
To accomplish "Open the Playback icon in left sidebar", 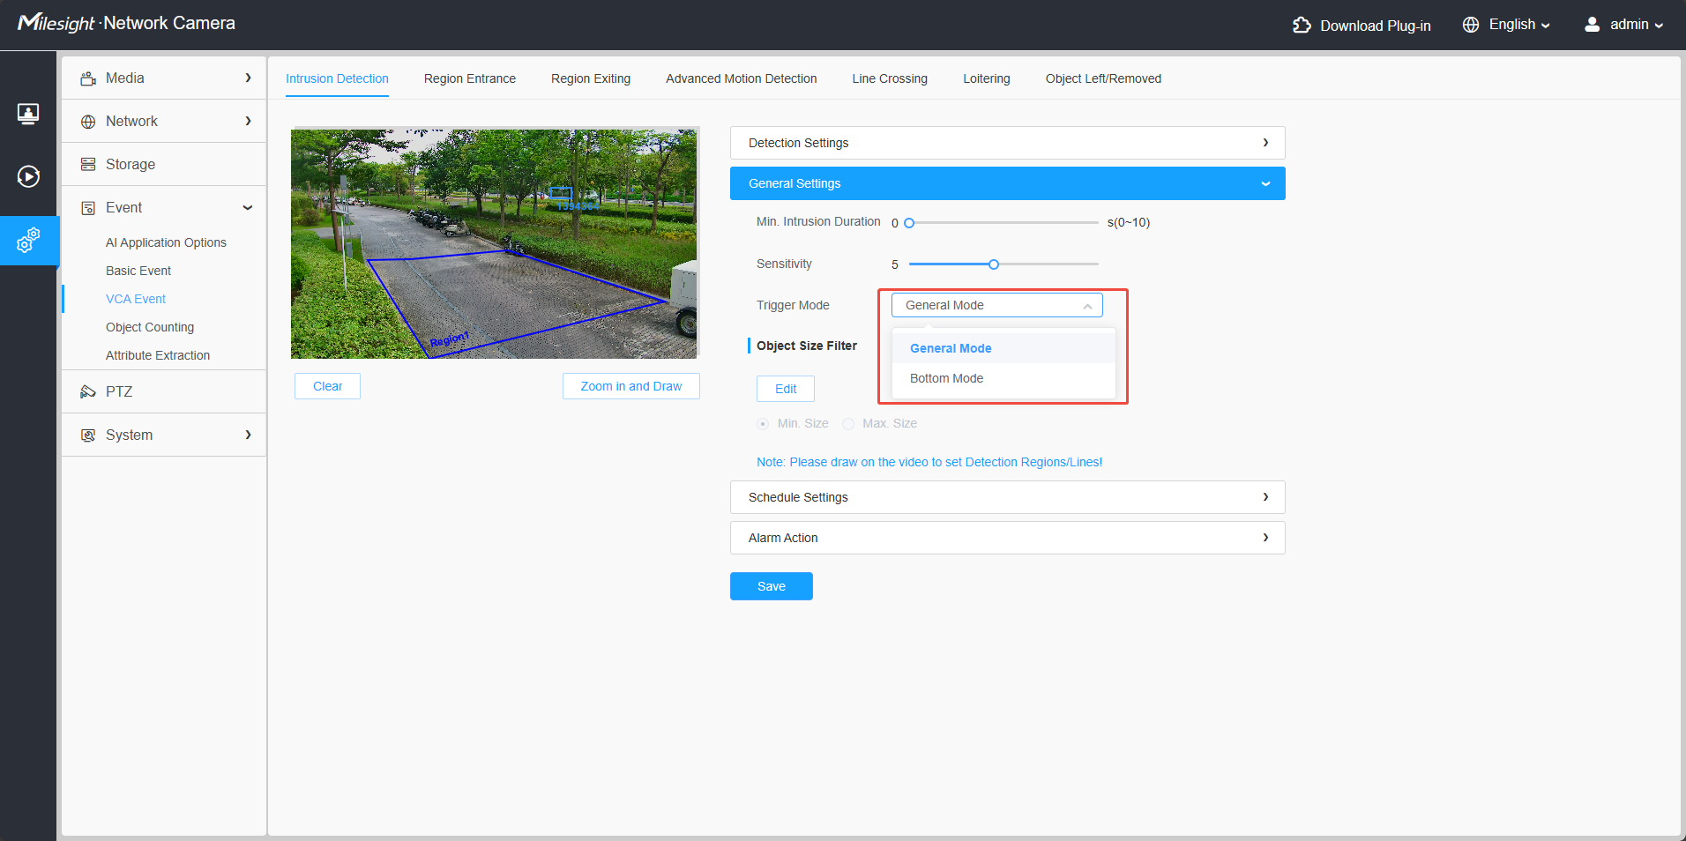I will [28, 176].
